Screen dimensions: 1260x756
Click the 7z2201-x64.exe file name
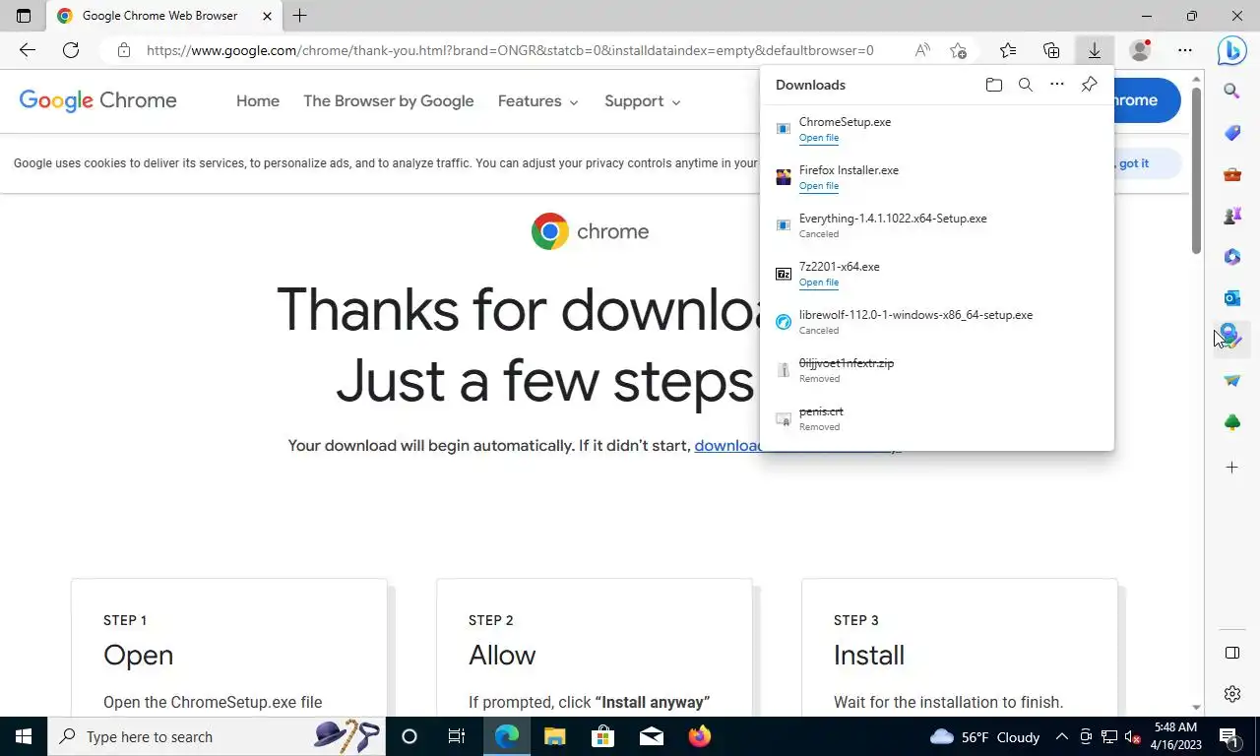point(840,267)
